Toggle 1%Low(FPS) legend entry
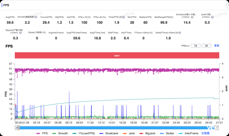 [81, 133]
